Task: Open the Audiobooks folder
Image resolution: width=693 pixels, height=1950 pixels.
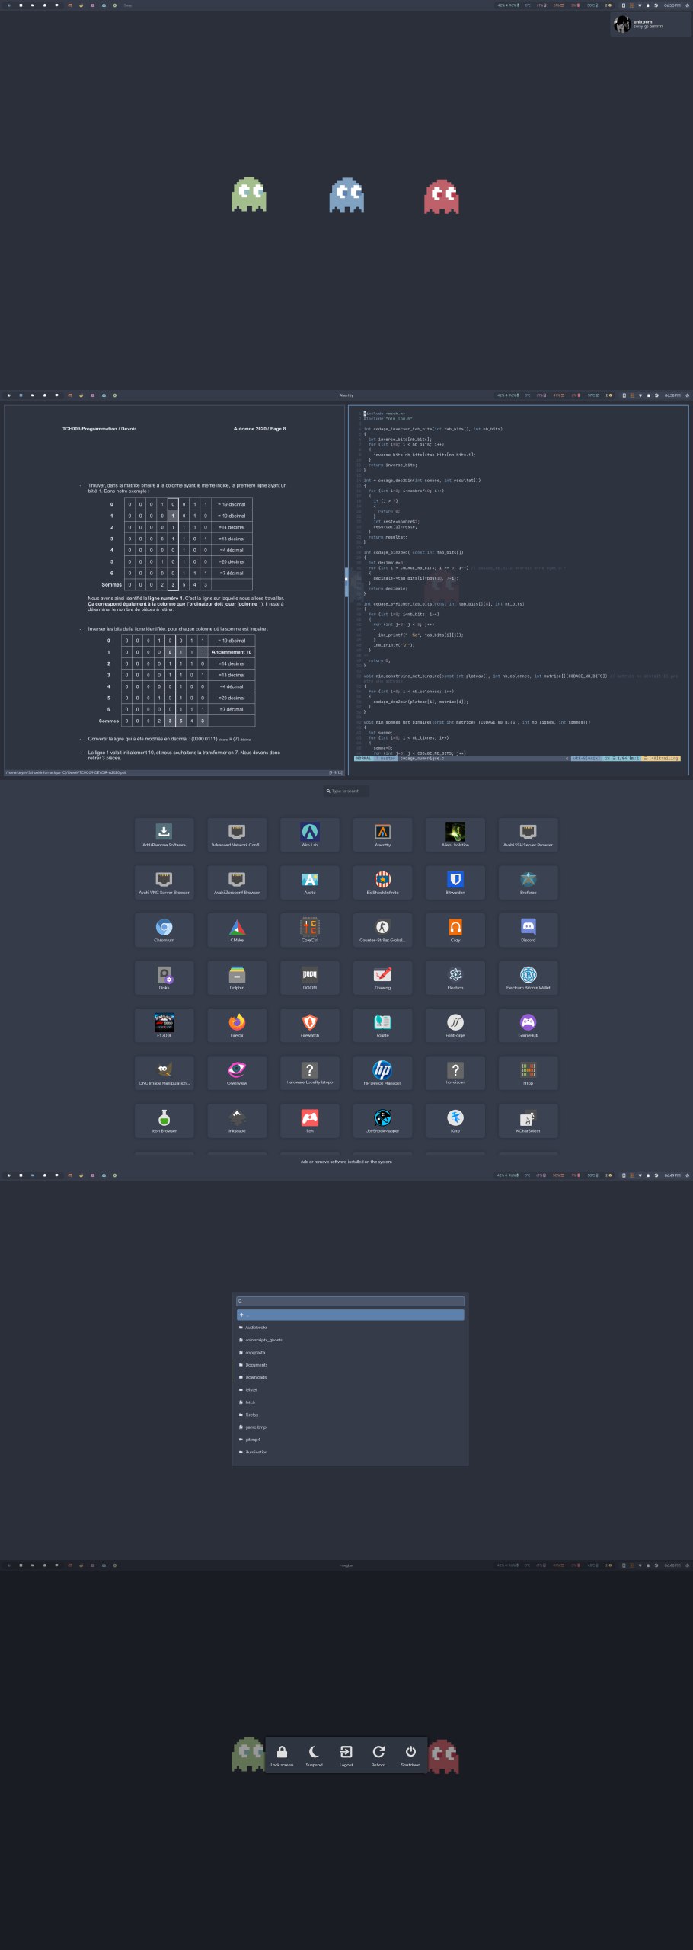Action: pos(350,1328)
